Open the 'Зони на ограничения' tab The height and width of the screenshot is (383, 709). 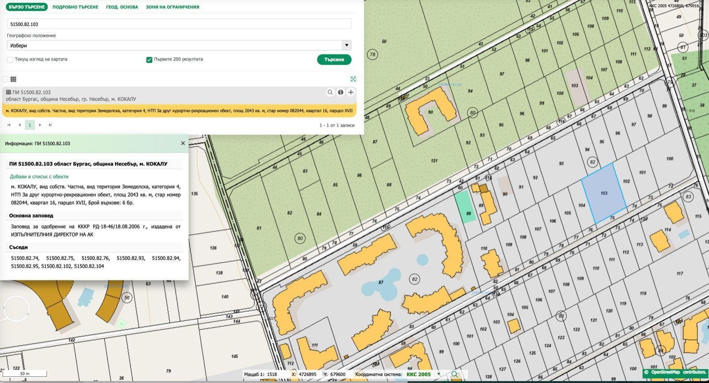172,7
